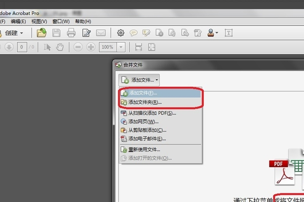Click the delete page icon
Image resolution: width=304 pixels, height=202 pixels.
(x=159, y=33)
